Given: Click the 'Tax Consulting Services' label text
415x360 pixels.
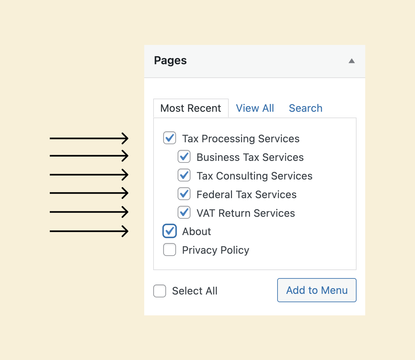Looking at the screenshot, I should point(254,176).
